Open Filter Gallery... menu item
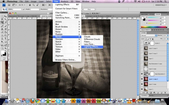This screenshot has width=169, height=105. pyautogui.click(x=67, y=13)
